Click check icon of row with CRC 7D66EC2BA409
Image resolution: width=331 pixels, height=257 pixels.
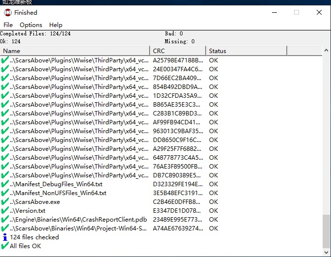click(4, 78)
